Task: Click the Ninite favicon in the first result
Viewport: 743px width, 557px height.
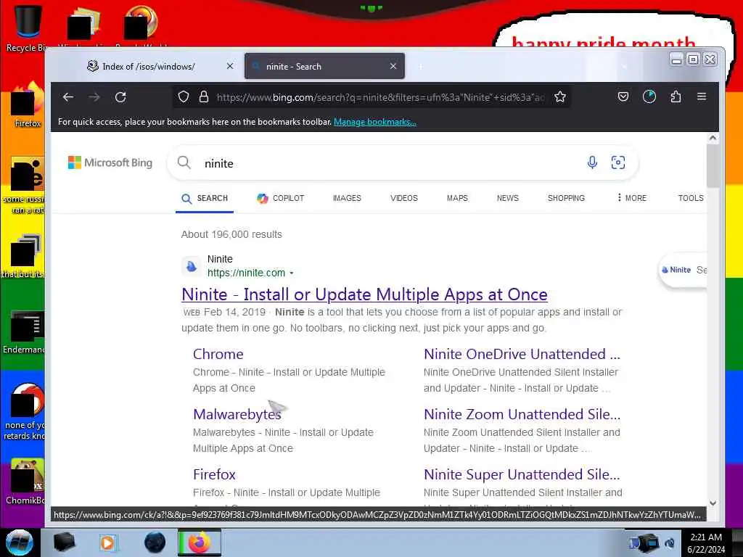Action: point(192,266)
